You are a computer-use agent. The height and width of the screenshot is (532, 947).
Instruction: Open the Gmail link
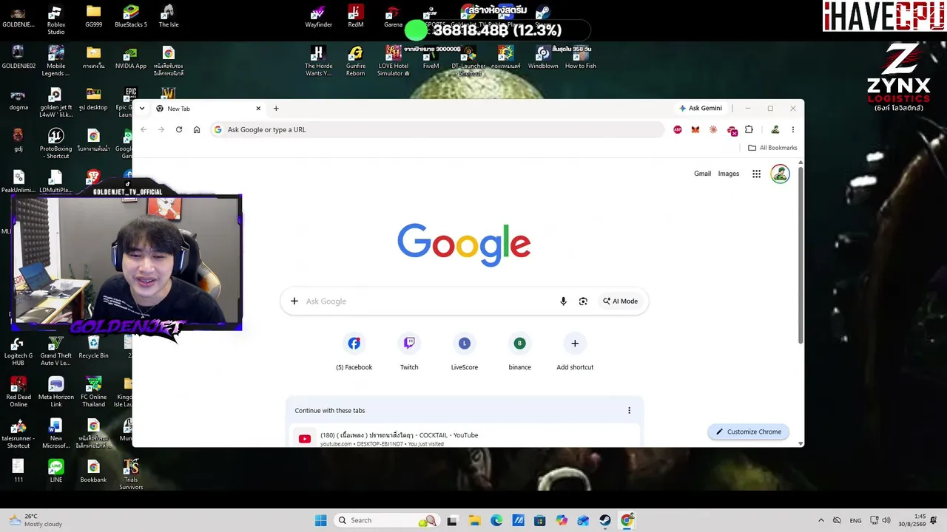(702, 174)
